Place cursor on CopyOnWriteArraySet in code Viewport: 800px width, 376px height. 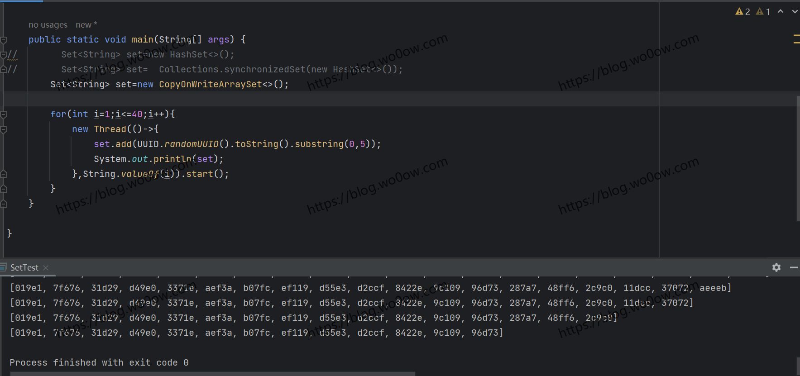[x=210, y=85]
